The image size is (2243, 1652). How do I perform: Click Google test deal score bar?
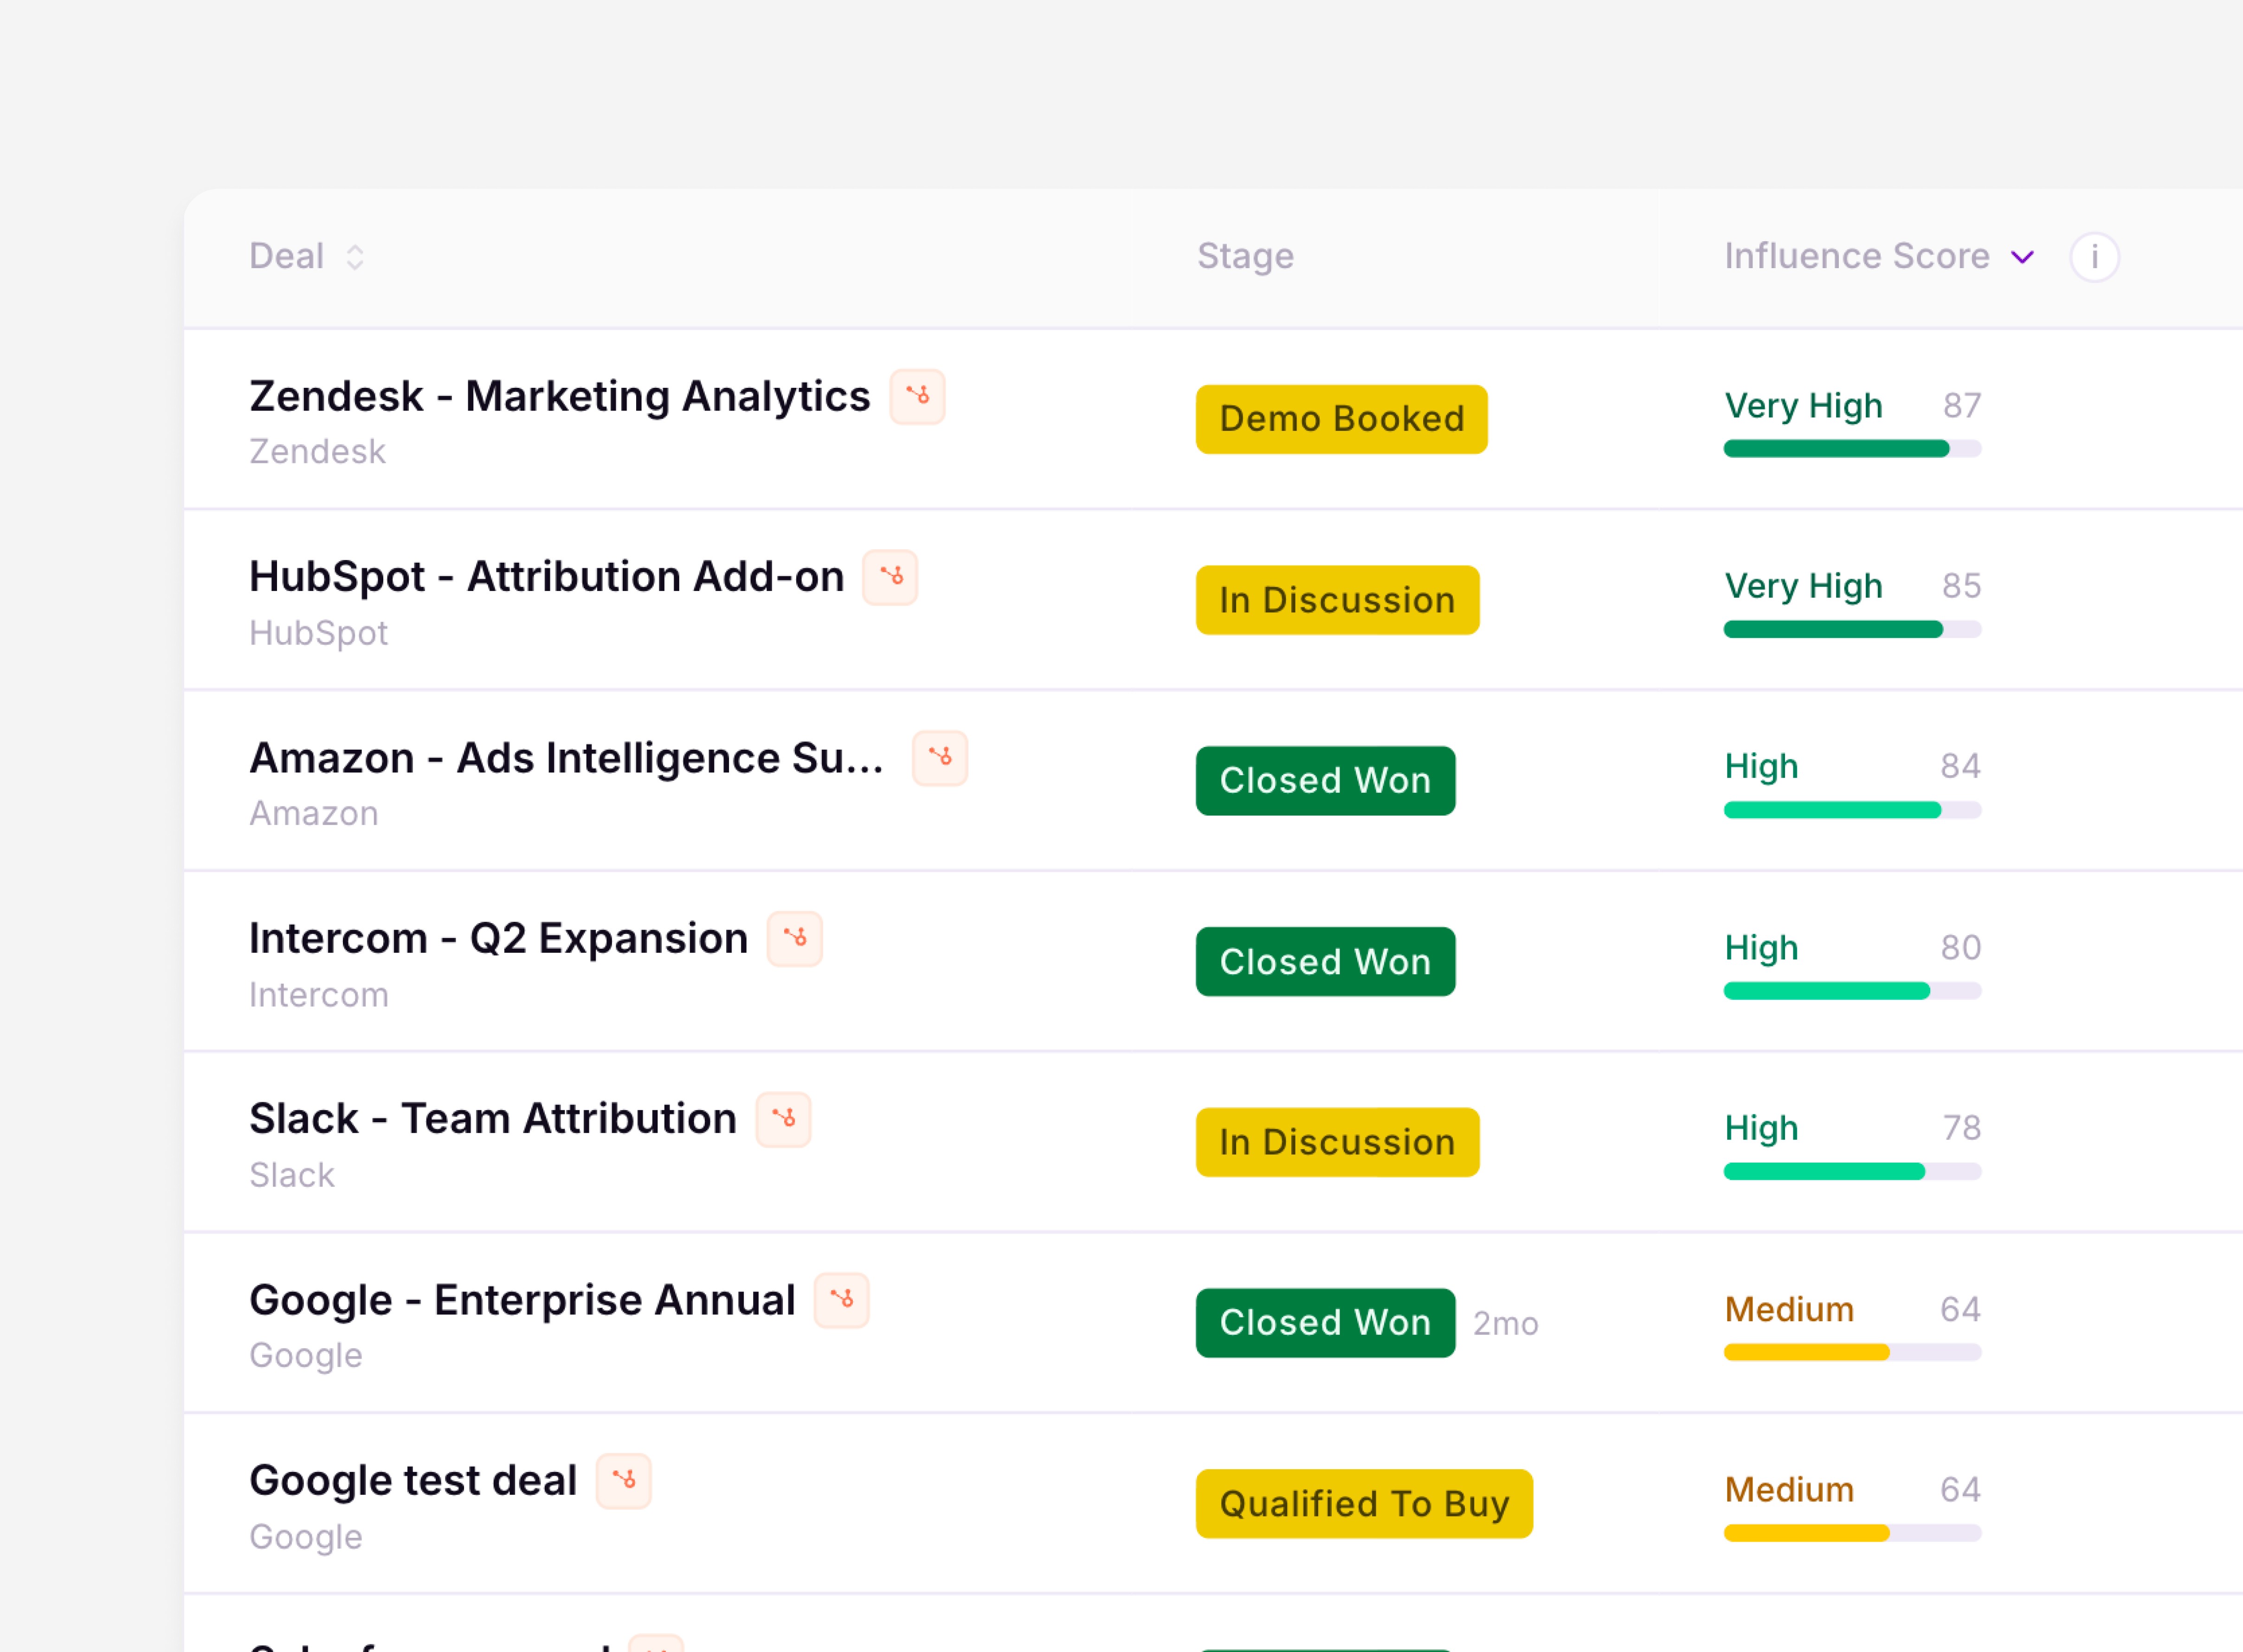[x=1852, y=1533]
